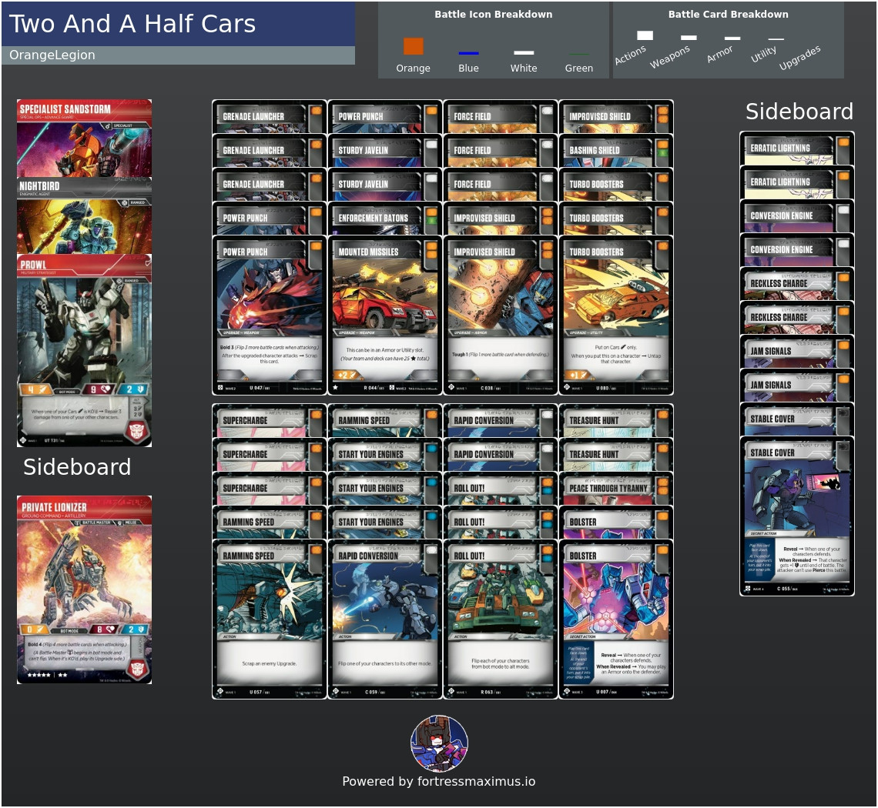Image resolution: width=878 pixels, height=808 pixels.
Task: Click the 'Weapons' breakdown label
Action: click(x=670, y=56)
